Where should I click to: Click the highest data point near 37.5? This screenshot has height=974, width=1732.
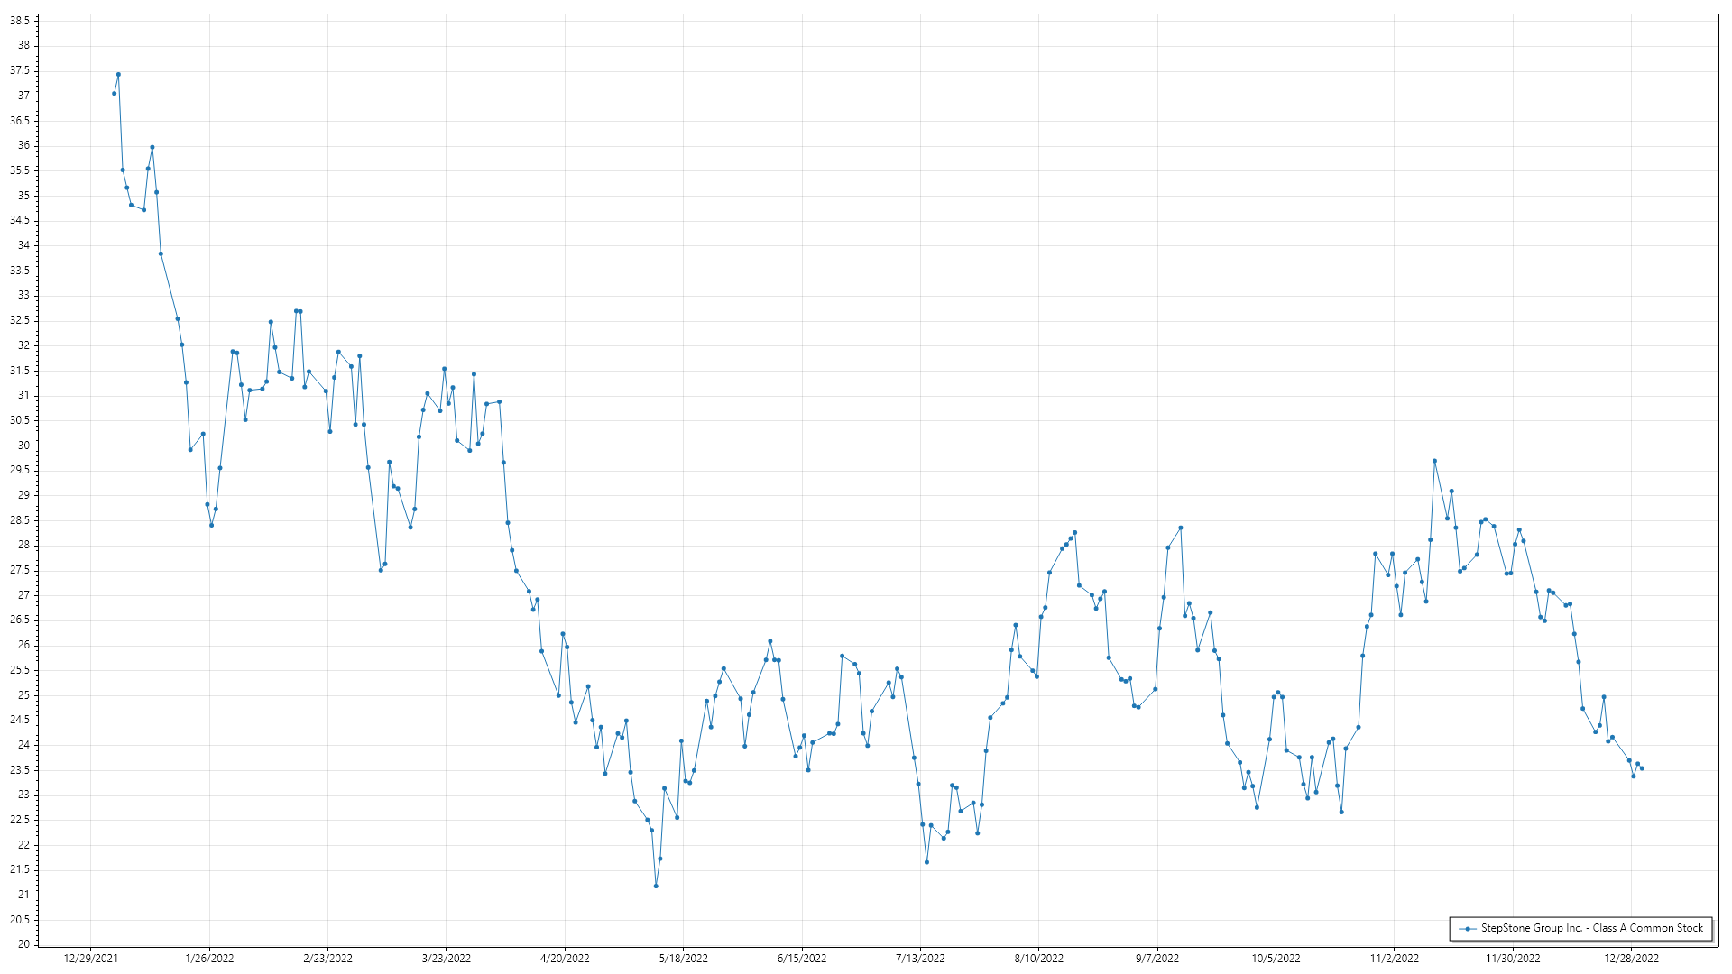click(118, 75)
